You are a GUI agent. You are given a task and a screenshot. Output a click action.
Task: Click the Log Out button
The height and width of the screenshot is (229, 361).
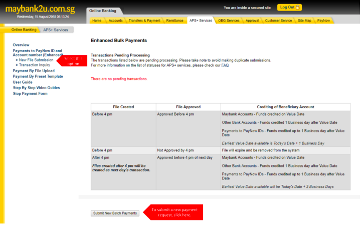click(x=289, y=8)
